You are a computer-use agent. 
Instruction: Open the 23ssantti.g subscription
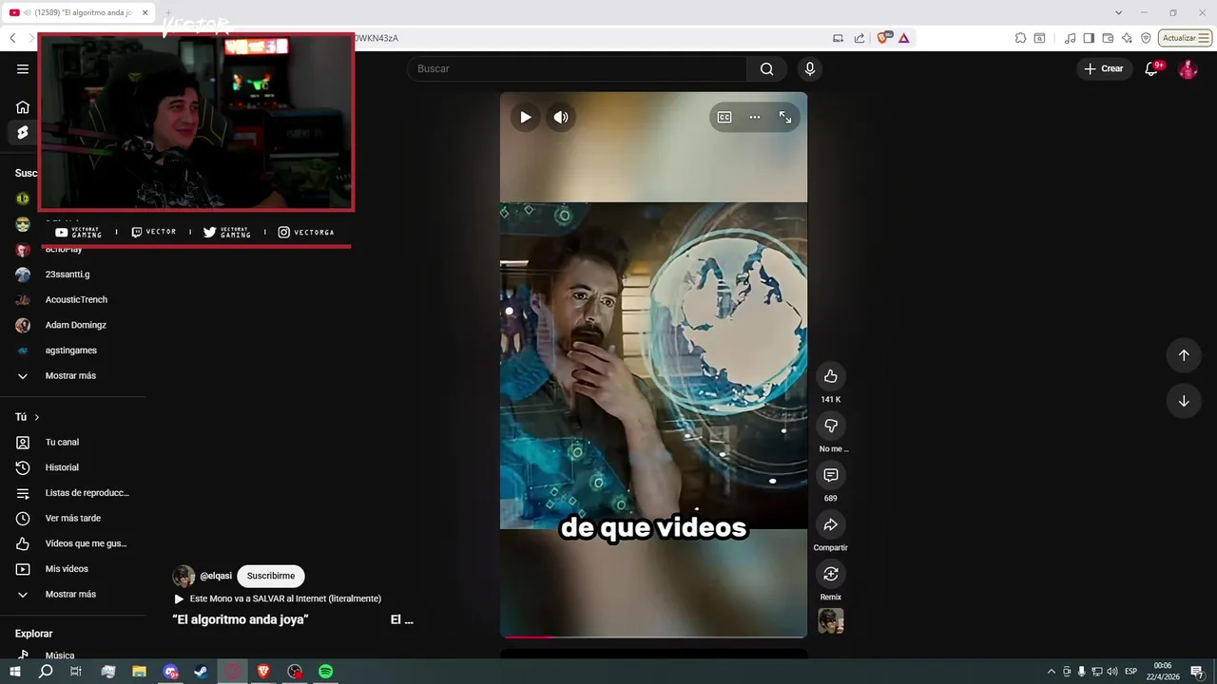(x=68, y=275)
